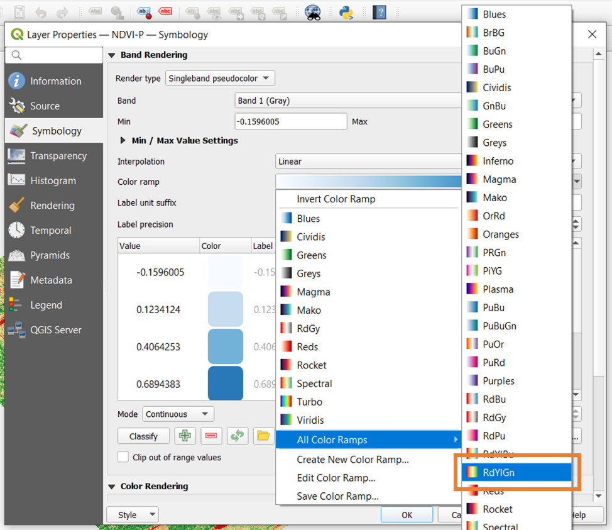Viewport: 612px width, 530px height.
Task: Open the Metadata panel
Action: 54,280
